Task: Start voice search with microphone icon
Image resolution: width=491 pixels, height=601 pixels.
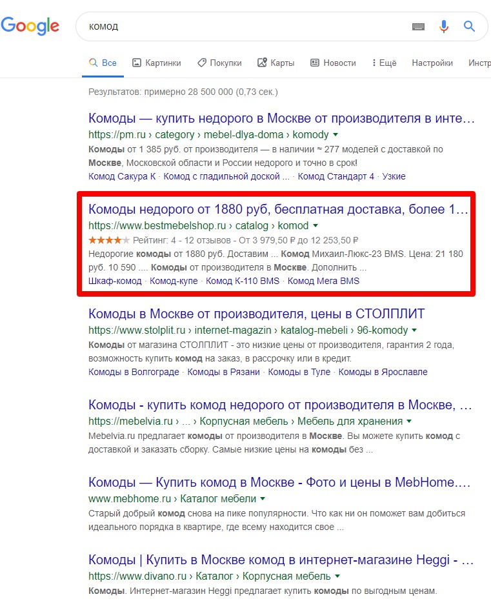Action: (444, 26)
